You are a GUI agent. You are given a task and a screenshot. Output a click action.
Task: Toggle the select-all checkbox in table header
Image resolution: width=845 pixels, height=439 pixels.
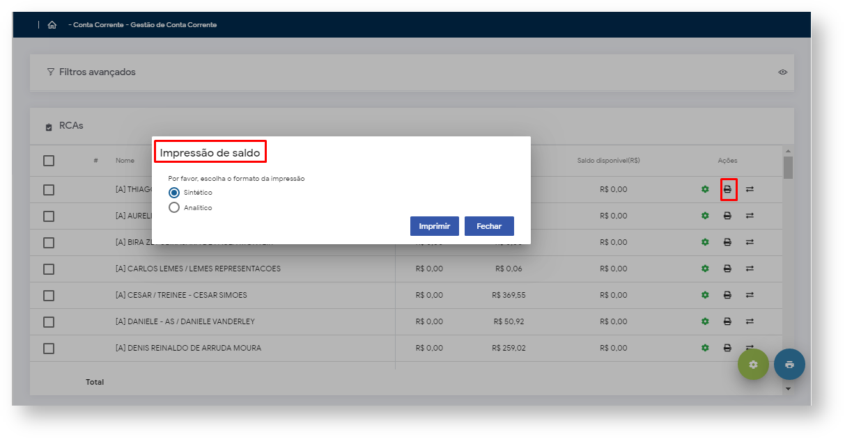[49, 161]
